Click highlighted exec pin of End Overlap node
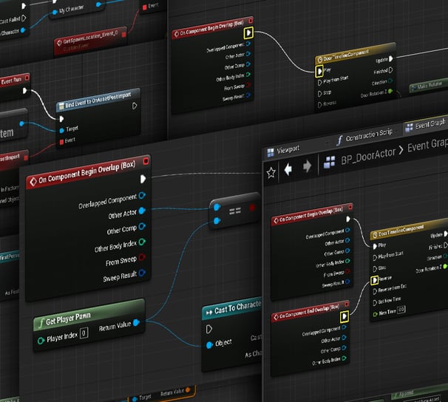The image size is (448, 402). click(345, 316)
